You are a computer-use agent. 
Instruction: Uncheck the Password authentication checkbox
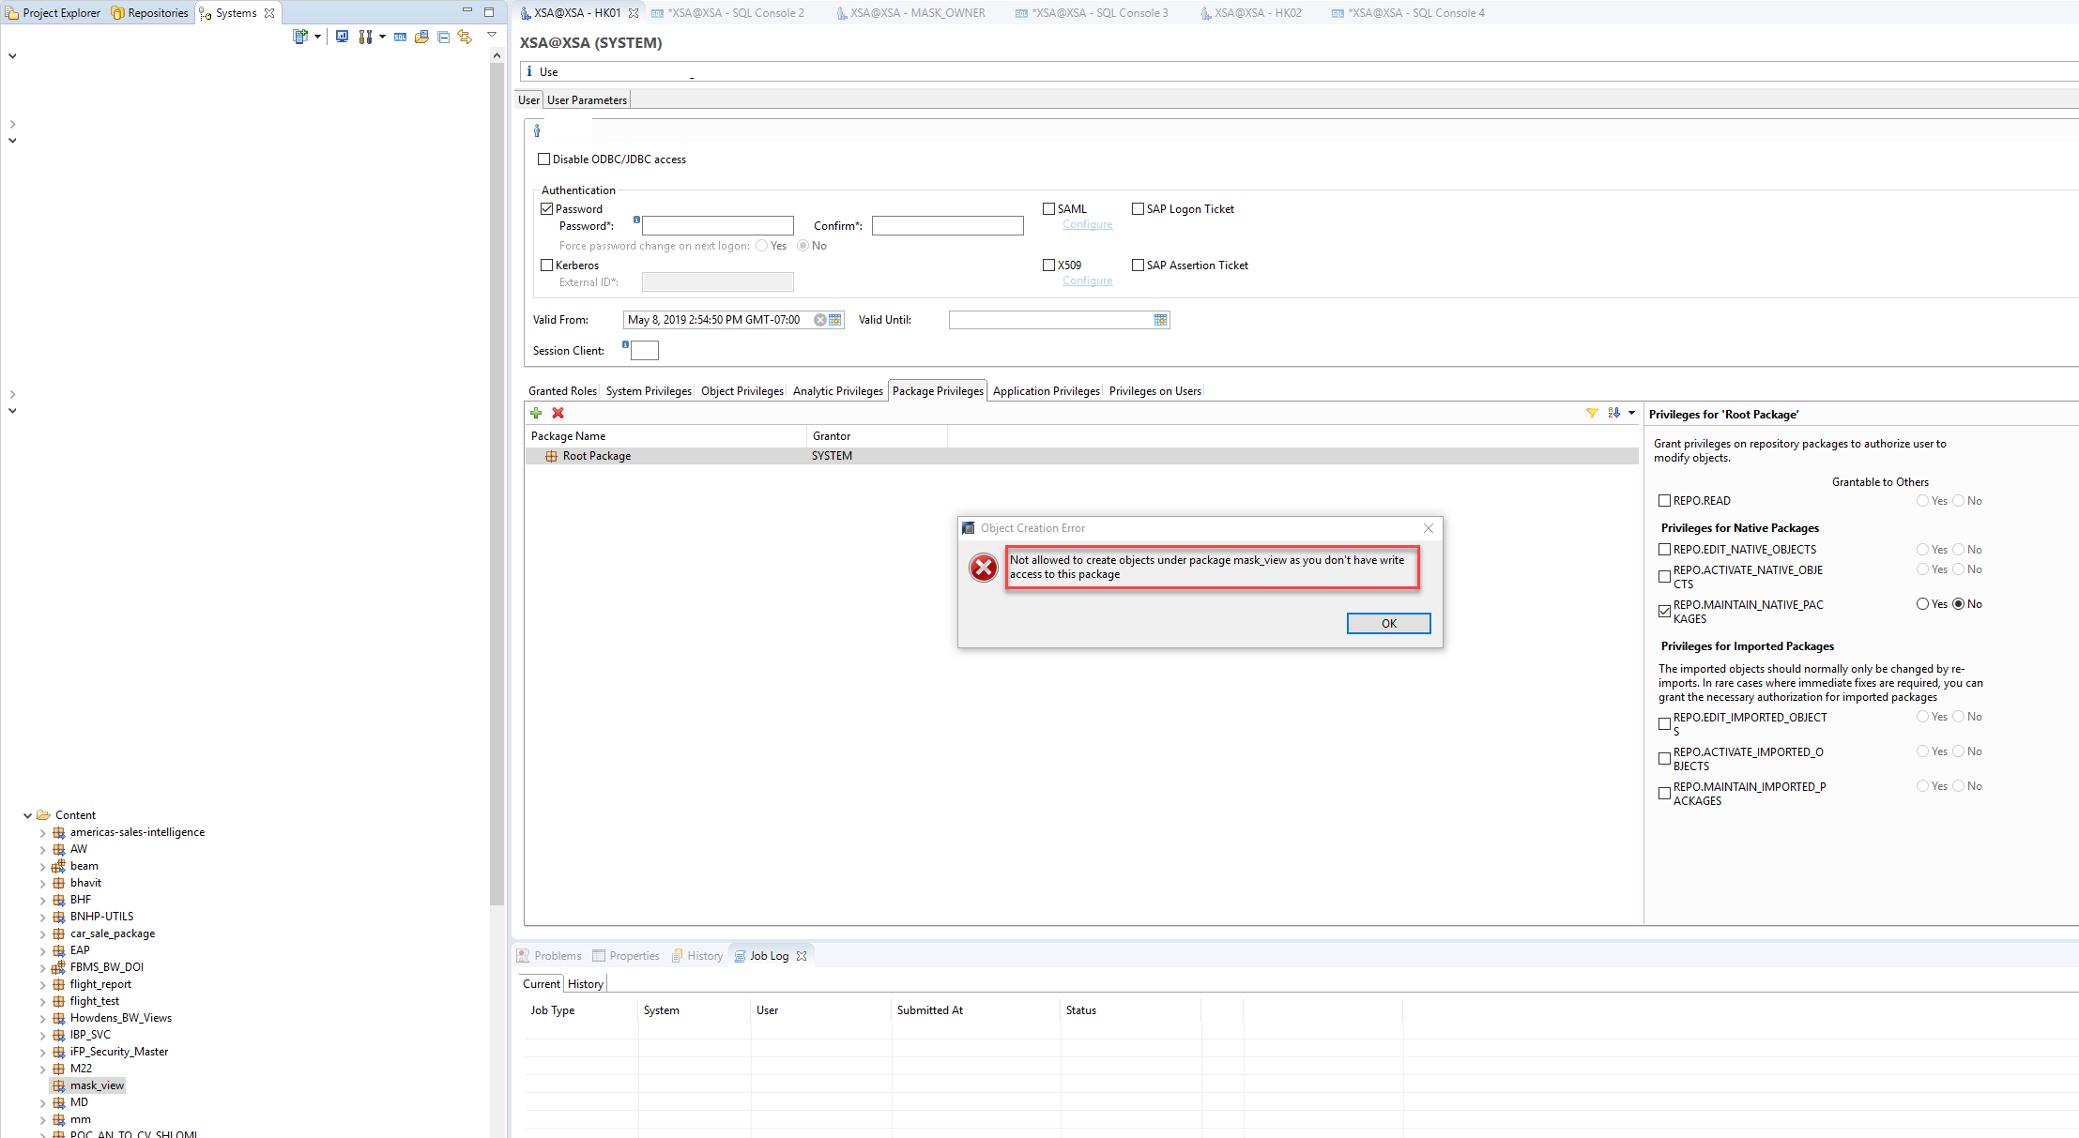pyautogui.click(x=546, y=209)
